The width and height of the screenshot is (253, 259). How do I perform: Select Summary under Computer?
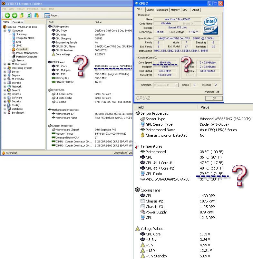[x=21, y=34]
